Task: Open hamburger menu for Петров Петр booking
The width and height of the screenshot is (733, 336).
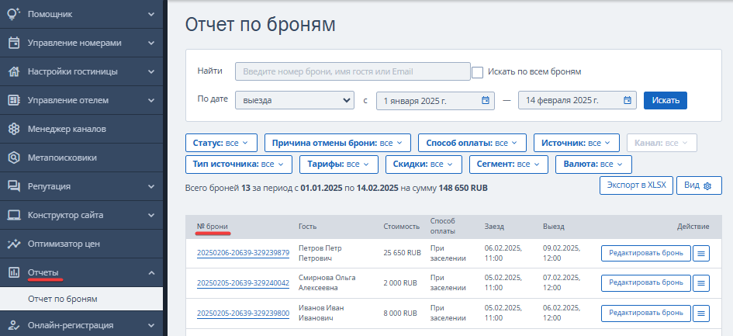Action: click(x=700, y=253)
